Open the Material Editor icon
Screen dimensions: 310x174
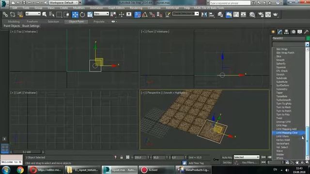point(252,14)
